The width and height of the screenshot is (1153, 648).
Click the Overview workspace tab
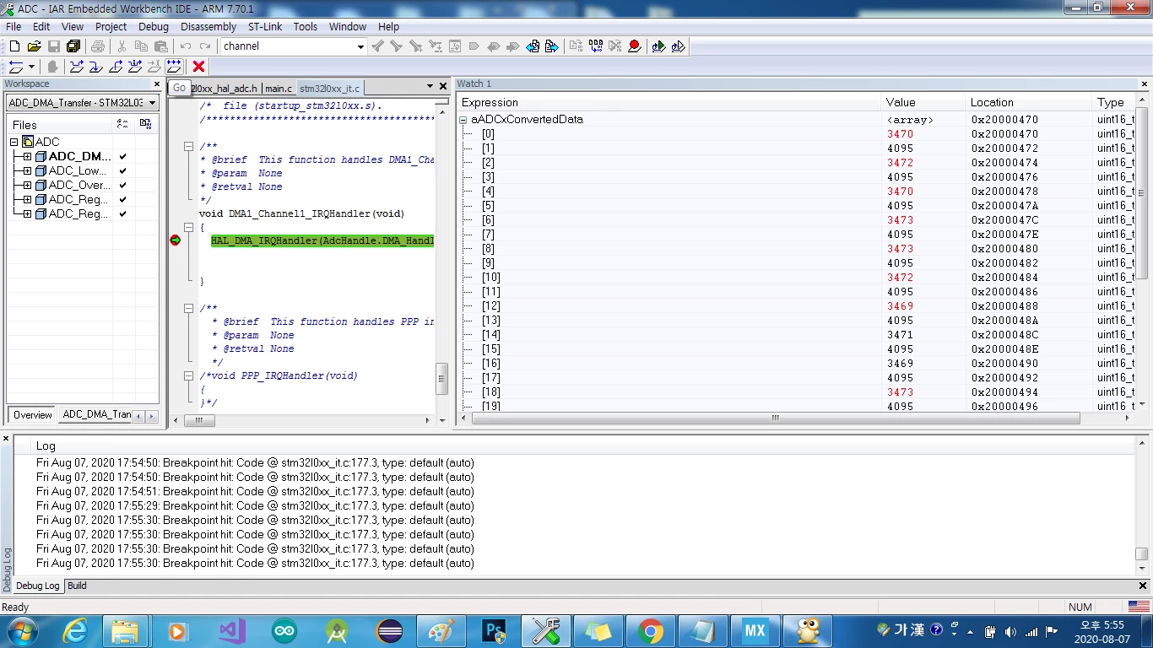33,415
